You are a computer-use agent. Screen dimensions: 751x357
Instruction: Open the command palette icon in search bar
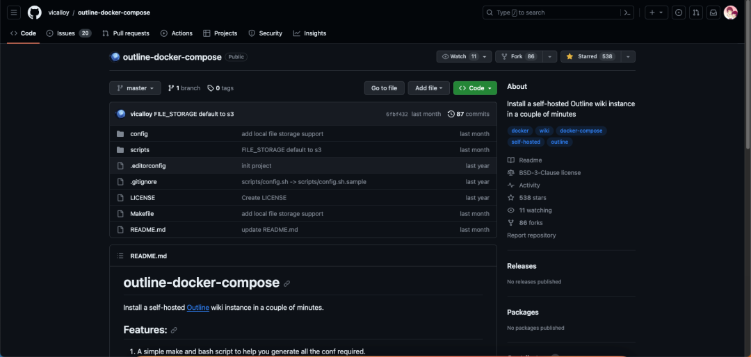coord(627,13)
